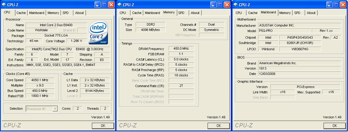Open SPD tab in left CPU-Z window
The image size is (348, 132).
[65, 13]
